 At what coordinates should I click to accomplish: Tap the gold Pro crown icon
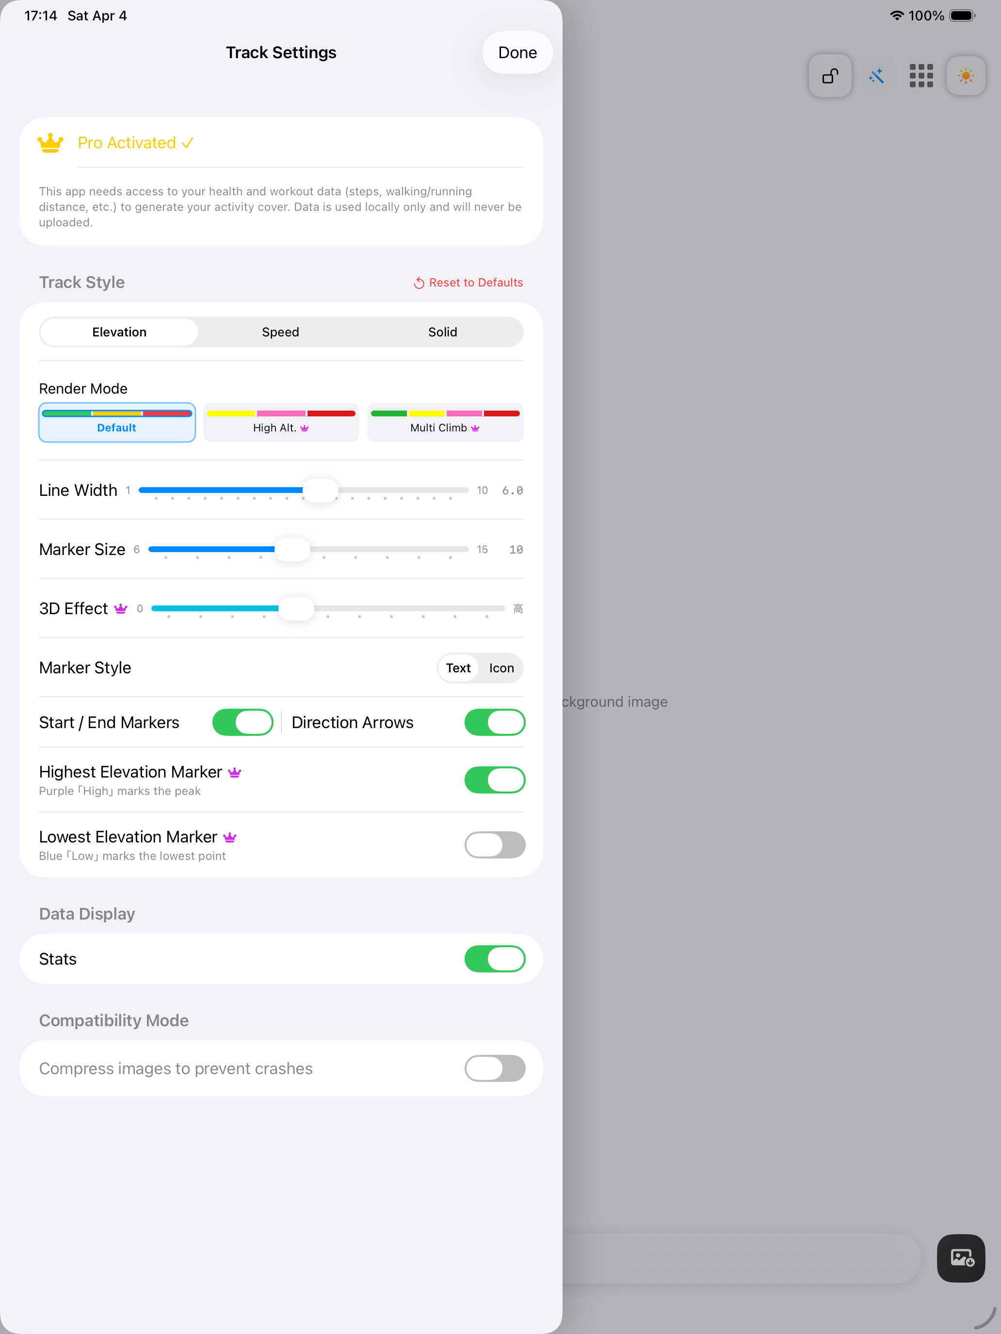tap(50, 143)
